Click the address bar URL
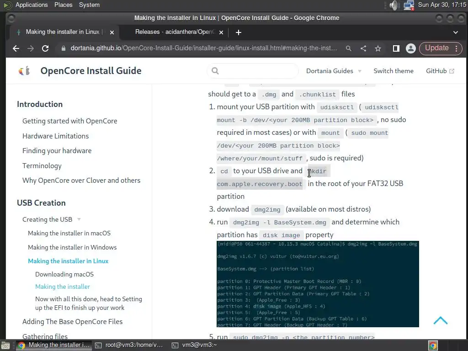The height and width of the screenshot is (351, 468). tap(203, 48)
